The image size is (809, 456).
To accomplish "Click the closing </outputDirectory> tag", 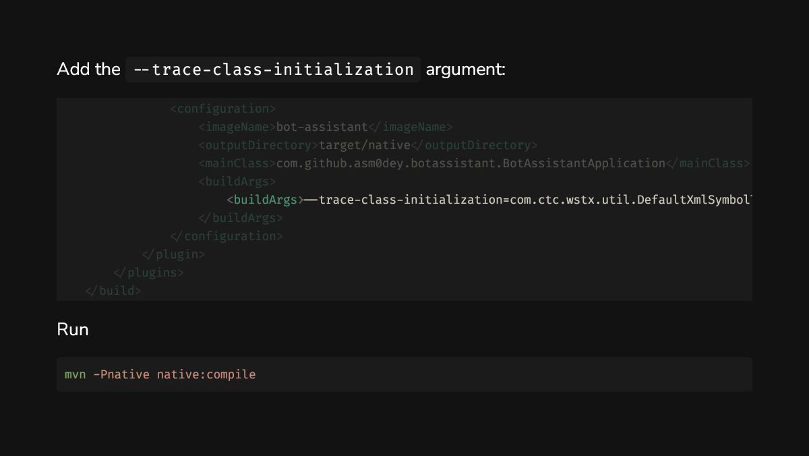I will point(474,145).
